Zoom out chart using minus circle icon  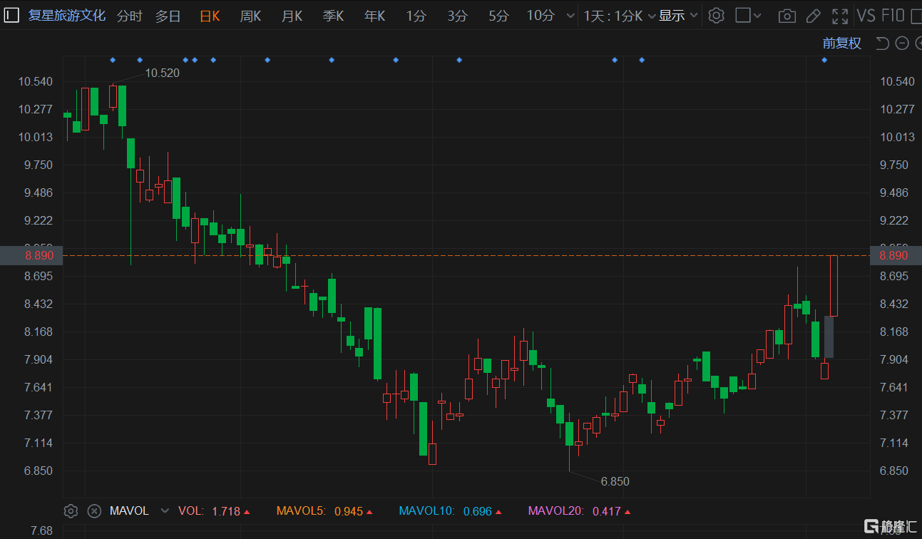(x=902, y=43)
